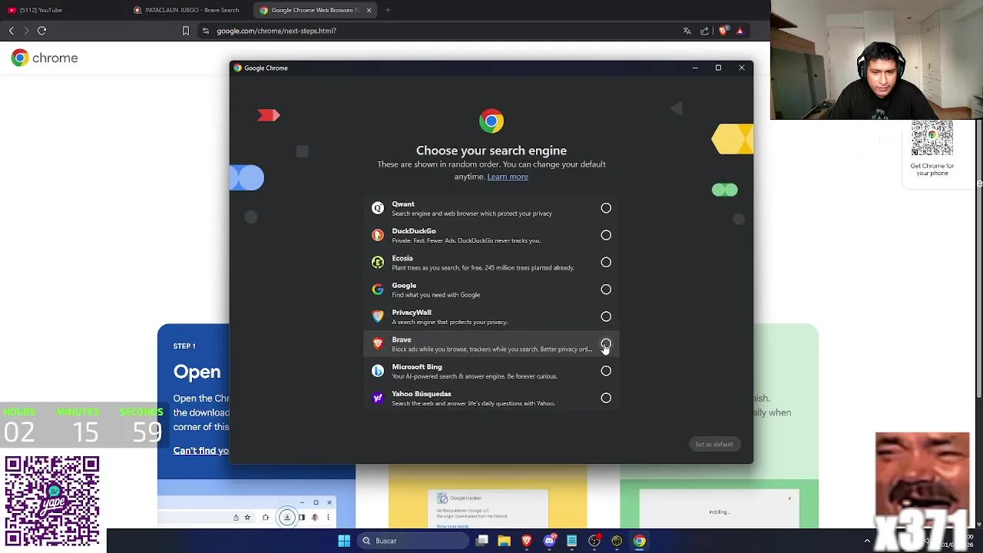
Task: Open File Explorer from the taskbar
Action: (504, 541)
